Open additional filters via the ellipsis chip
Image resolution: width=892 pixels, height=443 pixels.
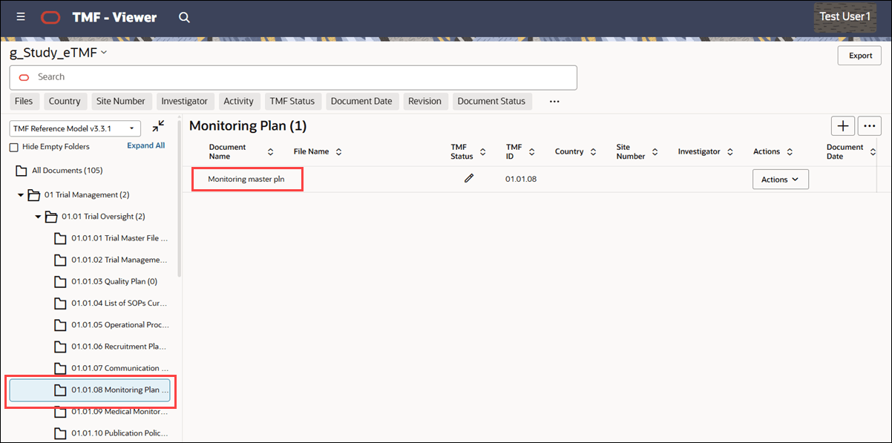554,101
